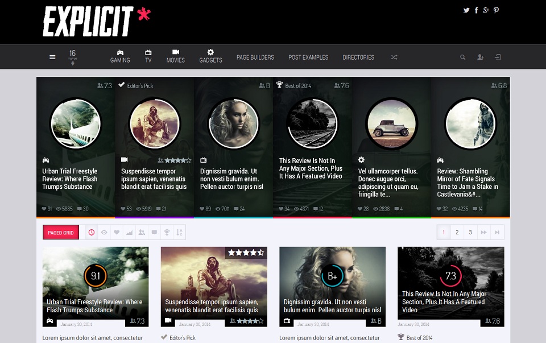Viewport: 546px width, 343px height.
Task: Go to the Movies section
Action: [x=176, y=56]
